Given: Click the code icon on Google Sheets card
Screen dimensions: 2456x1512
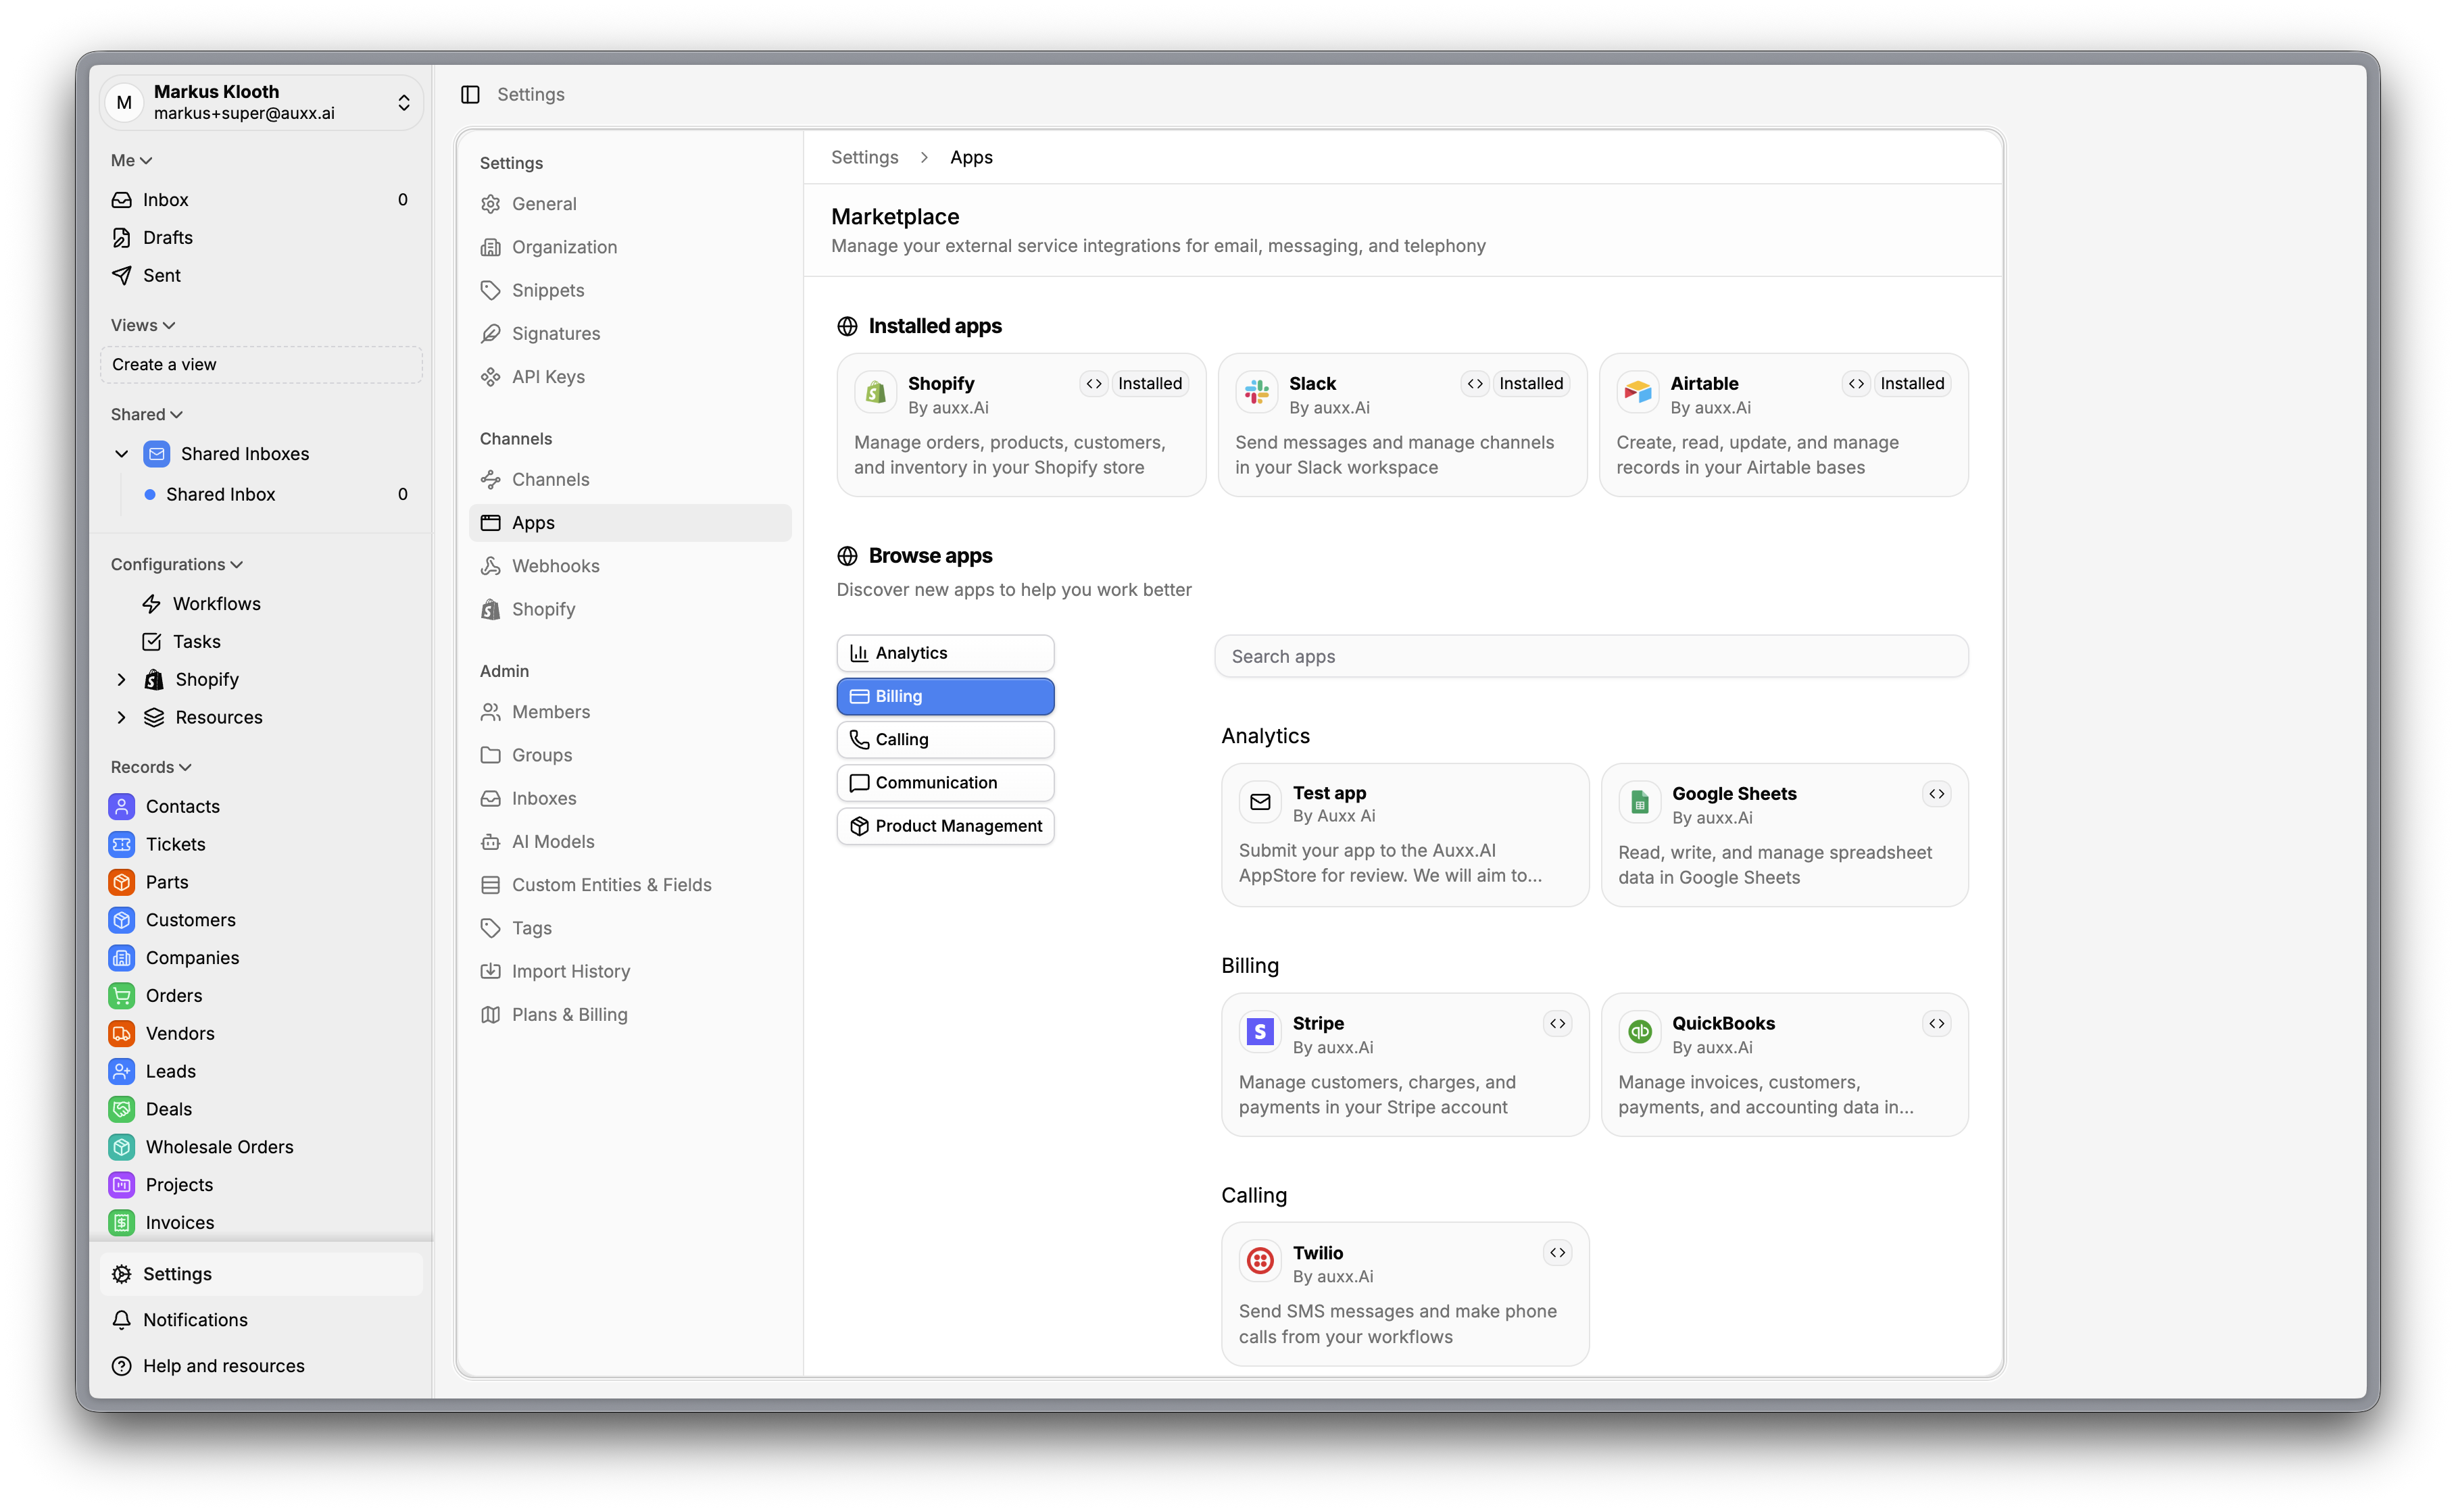Looking at the screenshot, I should 1937,794.
